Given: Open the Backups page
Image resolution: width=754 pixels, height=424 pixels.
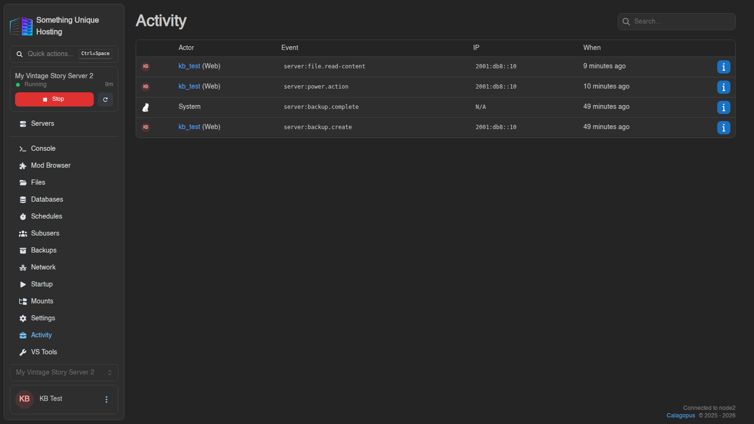Looking at the screenshot, I should click(64, 251).
